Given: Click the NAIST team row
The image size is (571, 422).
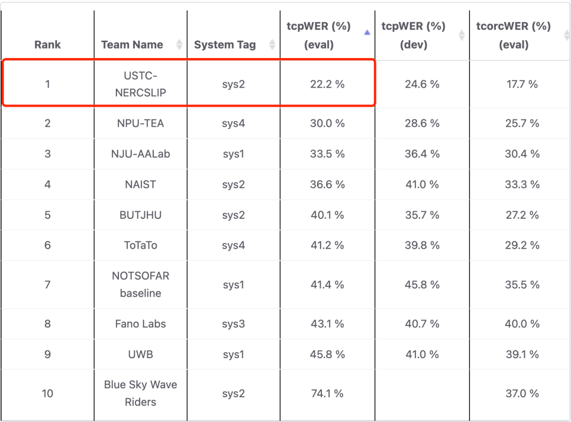Looking at the screenshot, I should (141, 185).
